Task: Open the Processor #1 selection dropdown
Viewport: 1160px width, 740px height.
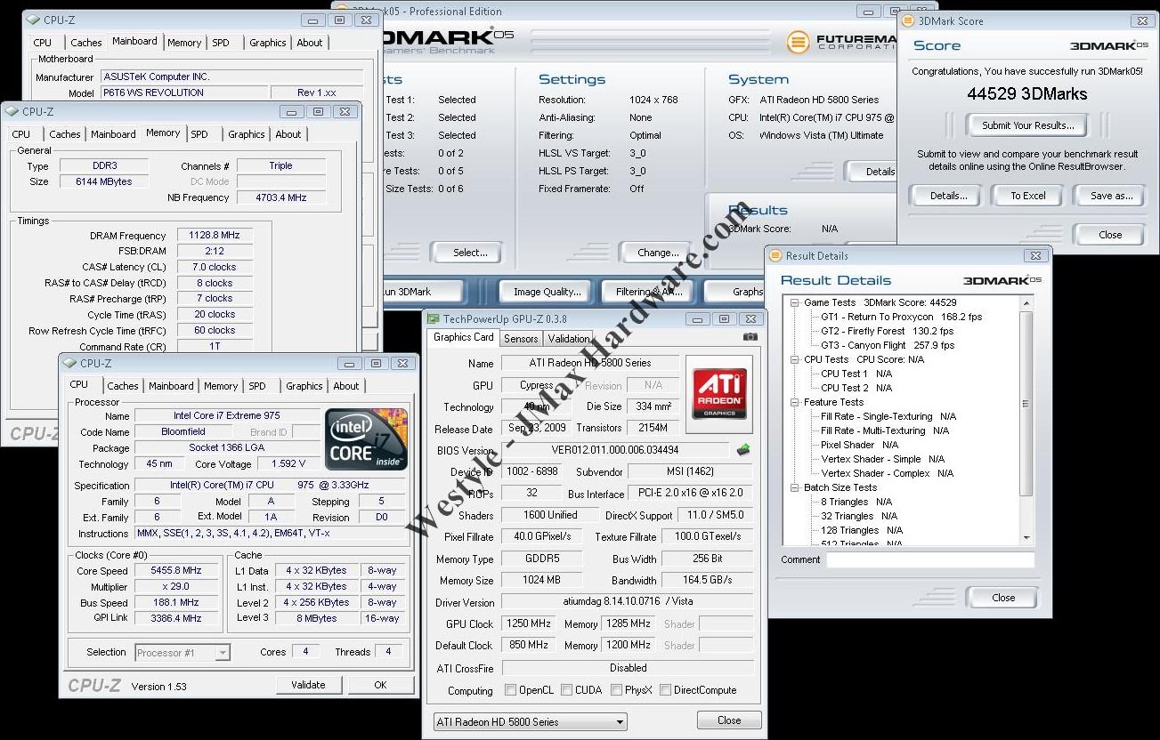Action: coord(183,653)
